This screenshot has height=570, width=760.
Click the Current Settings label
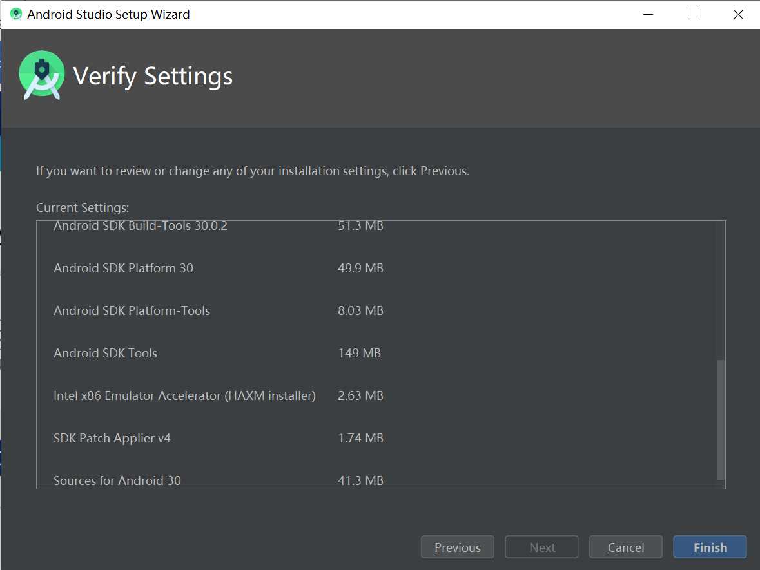83,208
